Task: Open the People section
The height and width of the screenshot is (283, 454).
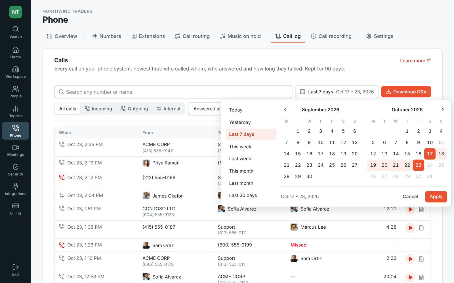Action: click(16, 92)
